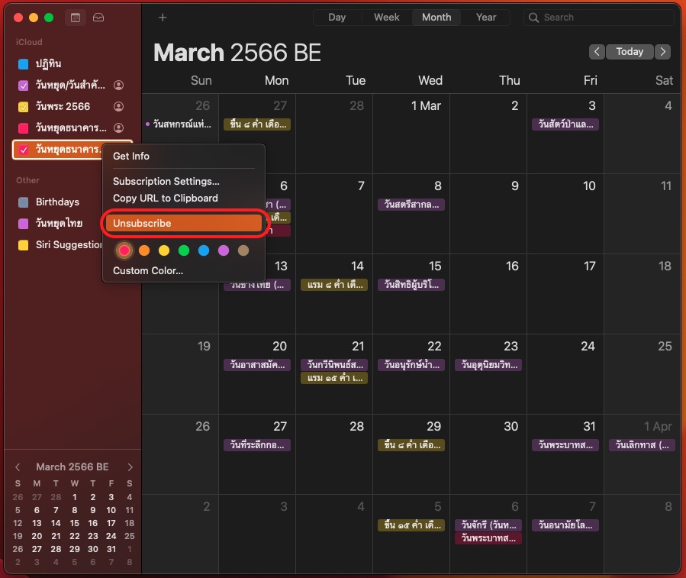Click the calendar list sidebar icon
The height and width of the screenshot is (578, 686).
pyautogui.click(x=76, y=18)
